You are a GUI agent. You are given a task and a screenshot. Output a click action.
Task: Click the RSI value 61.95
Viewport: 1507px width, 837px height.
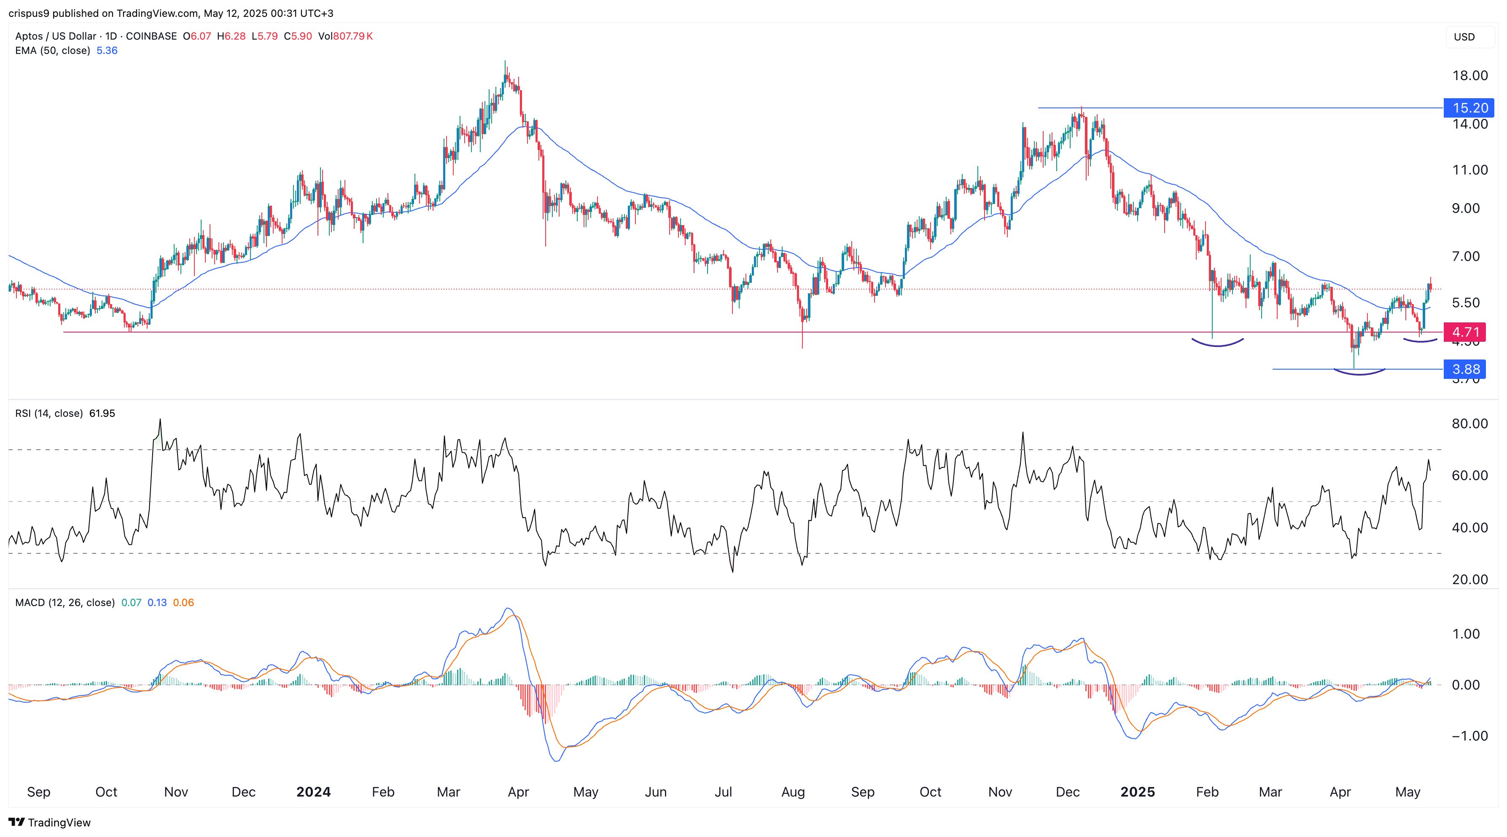[x=102, y=413]
